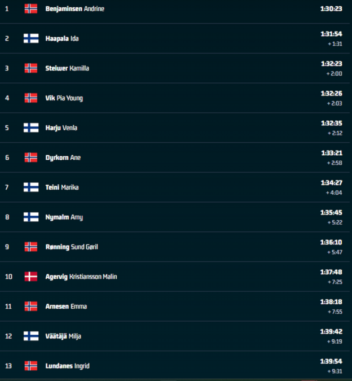Open Rønning Sund Gøril's entry
The image size is (352, 381).
pyautogui.click(x=72, y=247)
